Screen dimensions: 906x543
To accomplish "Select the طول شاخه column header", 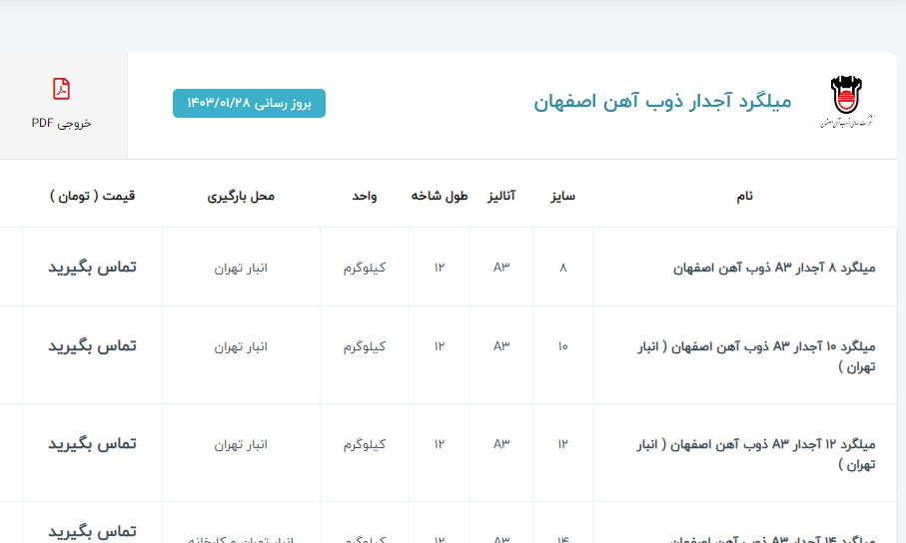I will pyautogui.click(x=440, y=196).
